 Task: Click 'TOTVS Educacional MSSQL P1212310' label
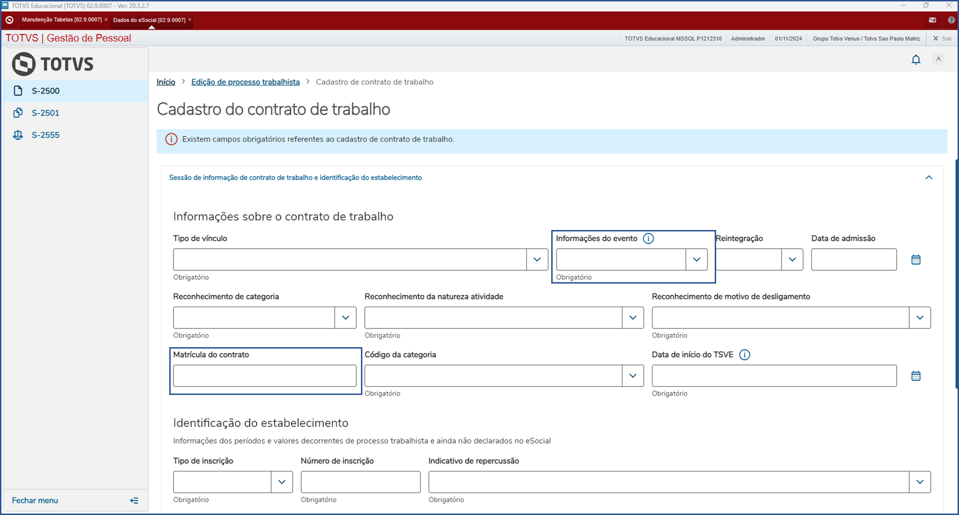(673, 39)
